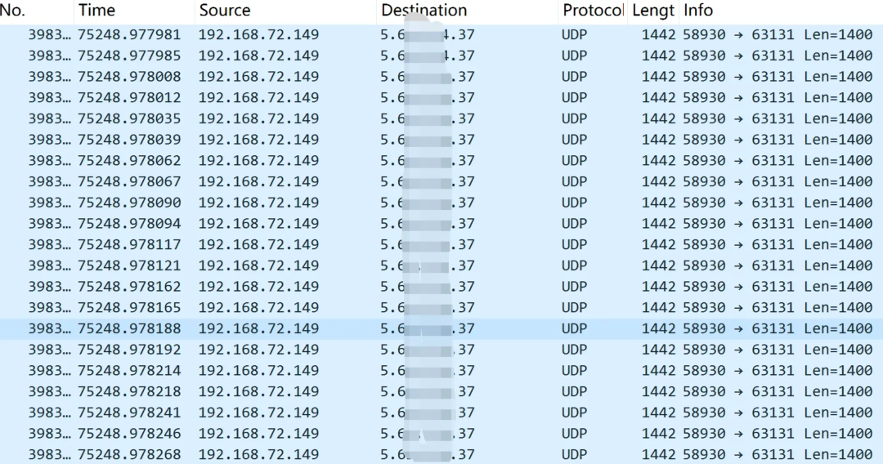The image size is (883, 464).
Task: Select the packet at 75248.978162
Action: pos(129,287)
